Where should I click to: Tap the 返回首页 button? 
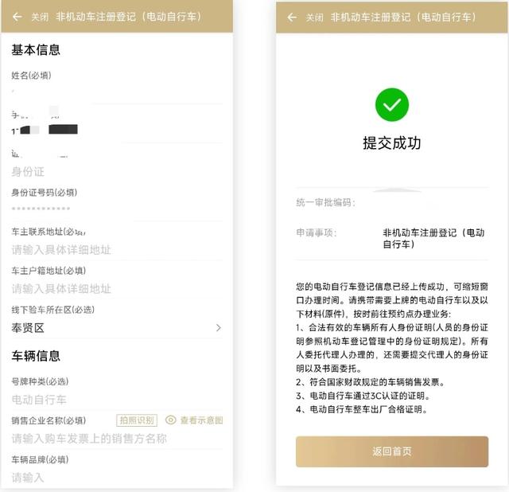[392, 451]
